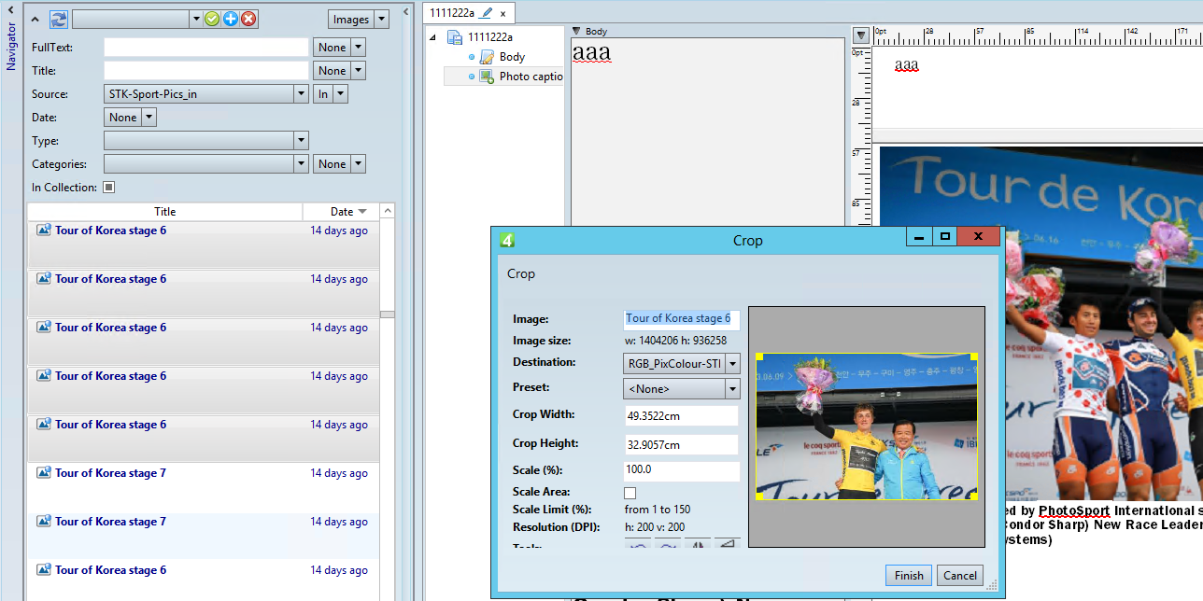Screen dimensions: 1203x601
Task: Select the Body tree item
Action: (512, 57)
